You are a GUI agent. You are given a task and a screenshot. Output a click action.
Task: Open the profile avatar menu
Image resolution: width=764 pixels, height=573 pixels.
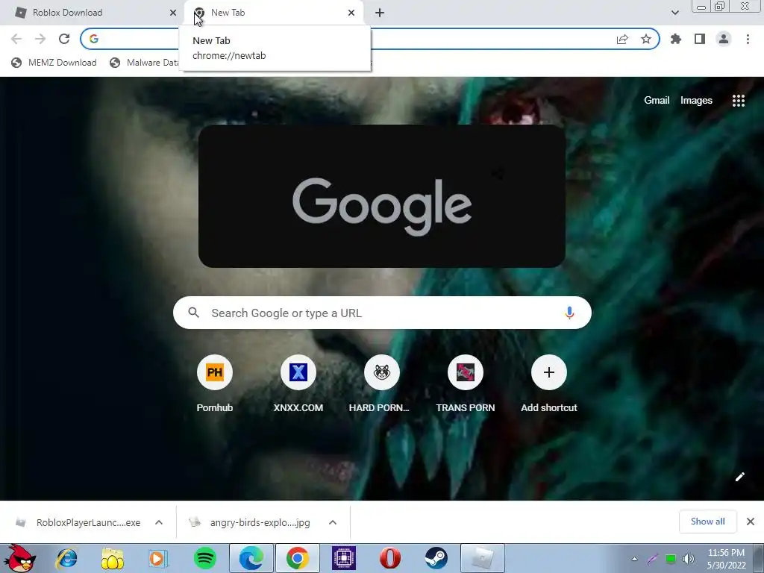point(724,39)
